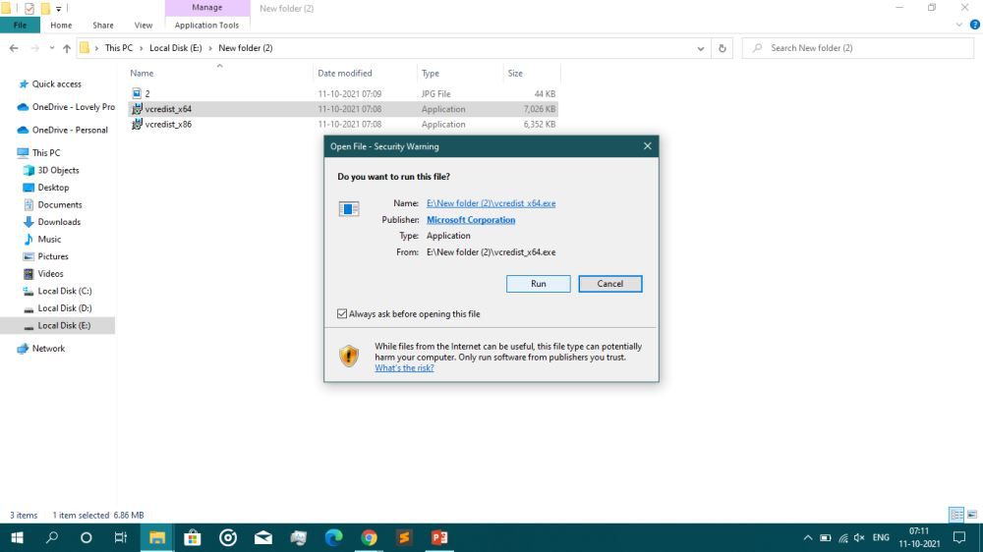Open Desktop in the navigation pane
This screenshot has height=552, width=983.
pos(53,188)
